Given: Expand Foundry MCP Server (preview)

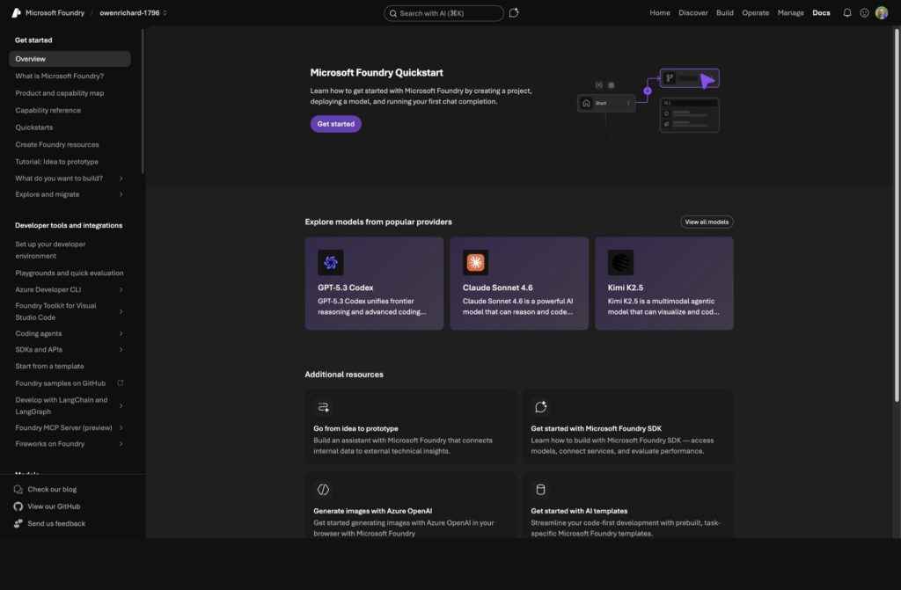Looking at the screenshot, I should pos(121,428).
